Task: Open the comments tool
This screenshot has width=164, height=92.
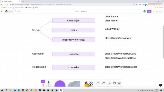Action: pyautogui.click(x=19, y=11)
